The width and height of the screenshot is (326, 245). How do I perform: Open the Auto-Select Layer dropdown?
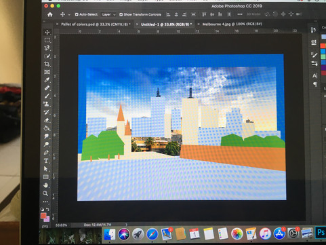(x=108, y=14)
